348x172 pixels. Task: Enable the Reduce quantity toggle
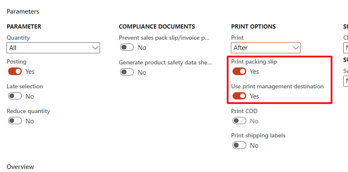(x=15, y=121)
